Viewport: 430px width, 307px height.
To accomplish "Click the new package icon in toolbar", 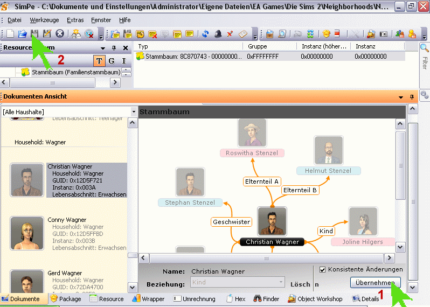I will (11, 34).
